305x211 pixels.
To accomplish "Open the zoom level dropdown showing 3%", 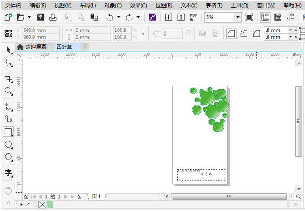I will 237,17.
